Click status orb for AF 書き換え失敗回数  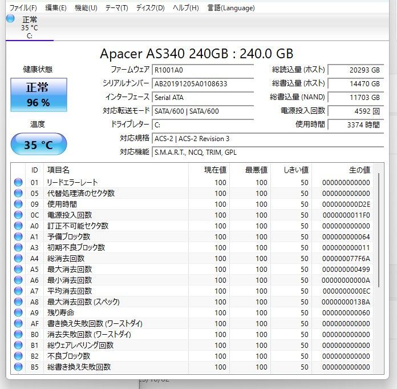(x=18, y=323)
